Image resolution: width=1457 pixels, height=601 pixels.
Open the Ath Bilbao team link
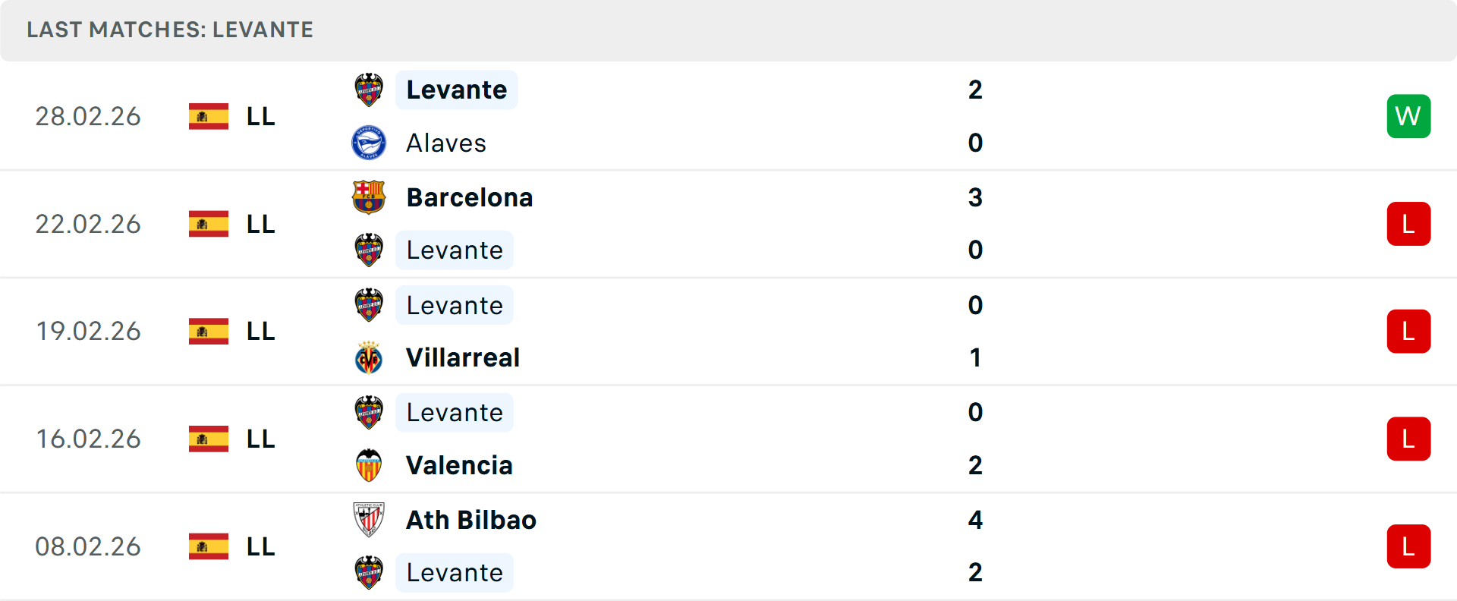point(471,520)
